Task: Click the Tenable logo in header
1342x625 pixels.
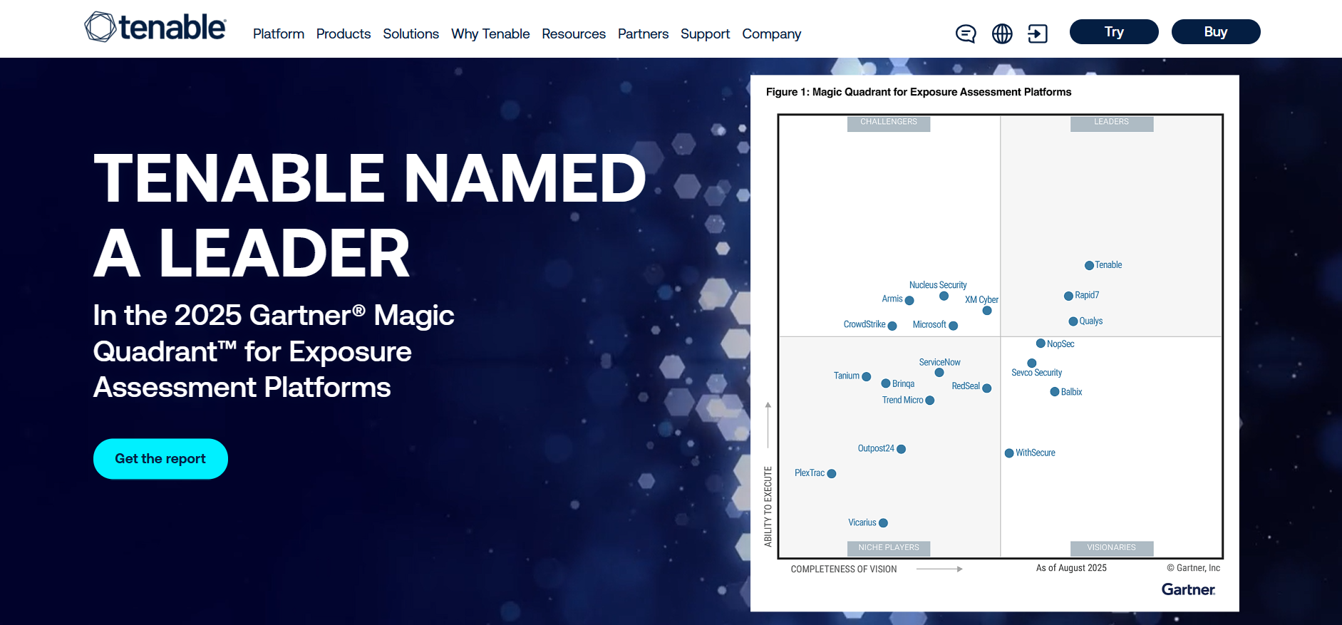Action: (155, 28)
